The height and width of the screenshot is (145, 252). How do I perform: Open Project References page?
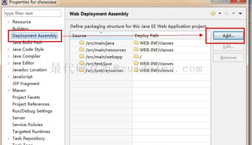click(x=31, y=104)
